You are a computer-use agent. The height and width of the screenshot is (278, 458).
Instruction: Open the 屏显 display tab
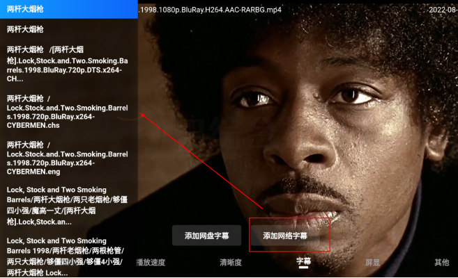pos(373,262)
